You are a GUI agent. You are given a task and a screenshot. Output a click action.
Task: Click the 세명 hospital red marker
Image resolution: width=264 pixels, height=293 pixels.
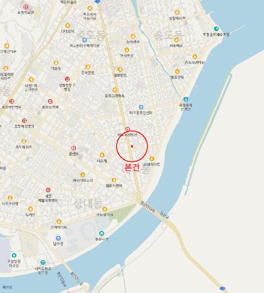[48, 190]
